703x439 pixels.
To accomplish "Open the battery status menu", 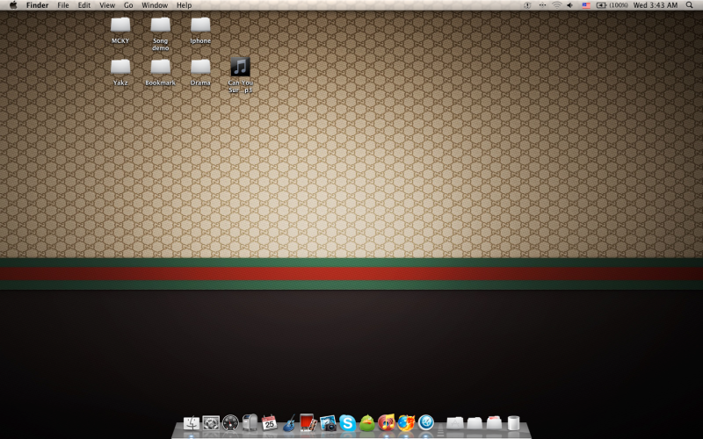I will [601, 5].
